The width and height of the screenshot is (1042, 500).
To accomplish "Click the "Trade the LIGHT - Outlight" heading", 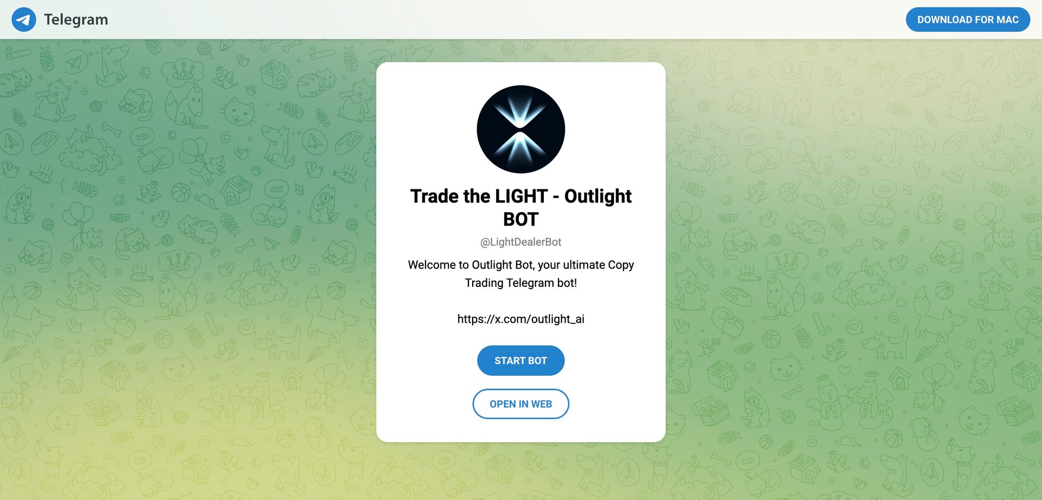I will pyautogui.click(x=521, y=196).
